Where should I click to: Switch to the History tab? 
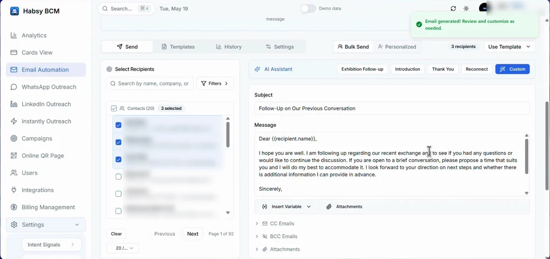[x=229, y=47]
